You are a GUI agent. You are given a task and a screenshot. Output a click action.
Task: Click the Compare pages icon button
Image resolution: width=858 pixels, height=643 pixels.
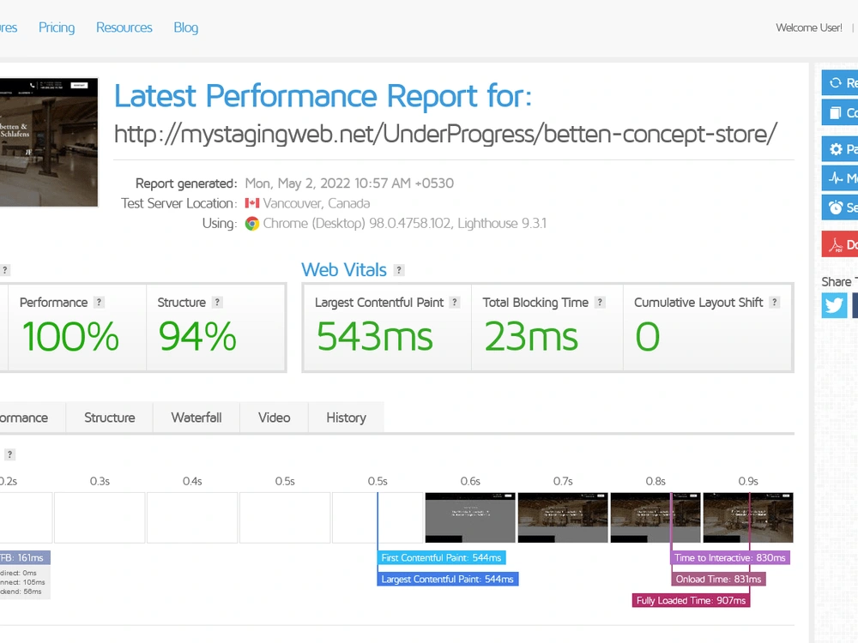click(x=840, y=112)
